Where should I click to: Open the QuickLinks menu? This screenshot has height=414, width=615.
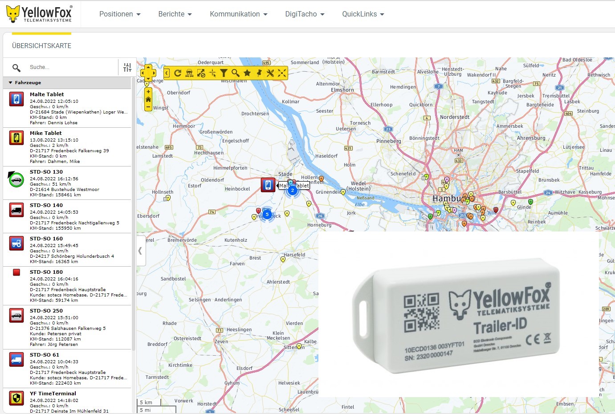coord(363,14)
